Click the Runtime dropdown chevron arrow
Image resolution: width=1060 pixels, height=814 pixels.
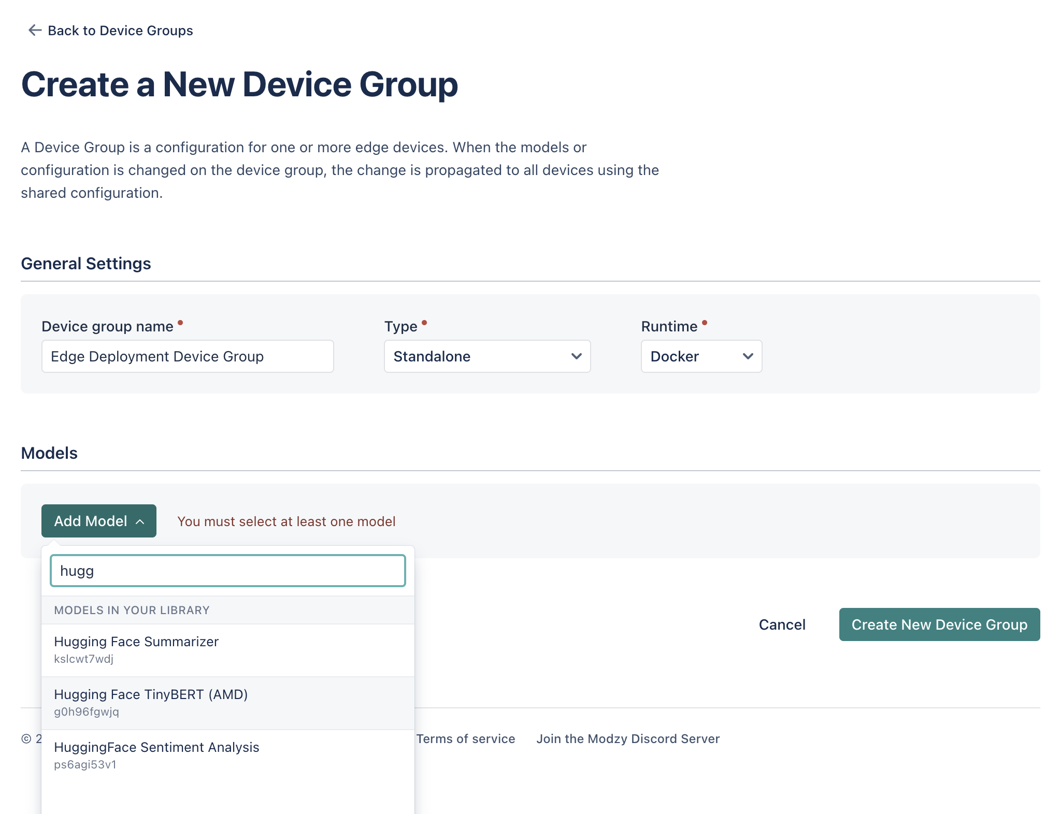pos(748,356)
